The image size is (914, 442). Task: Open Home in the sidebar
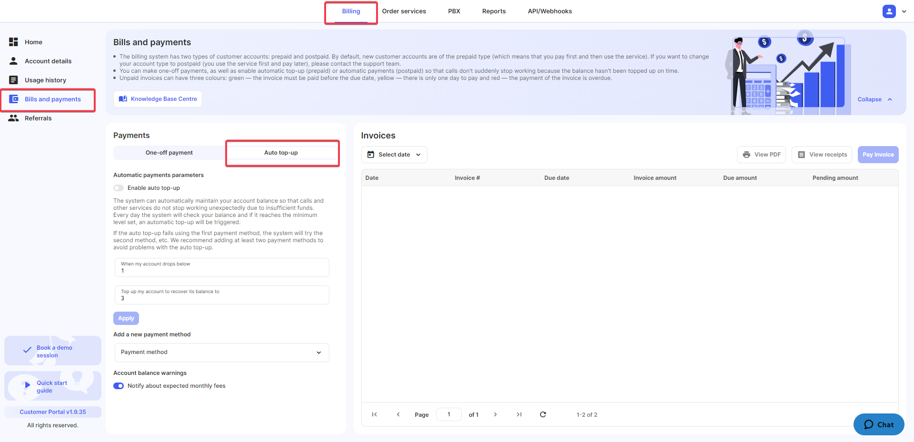33,42
